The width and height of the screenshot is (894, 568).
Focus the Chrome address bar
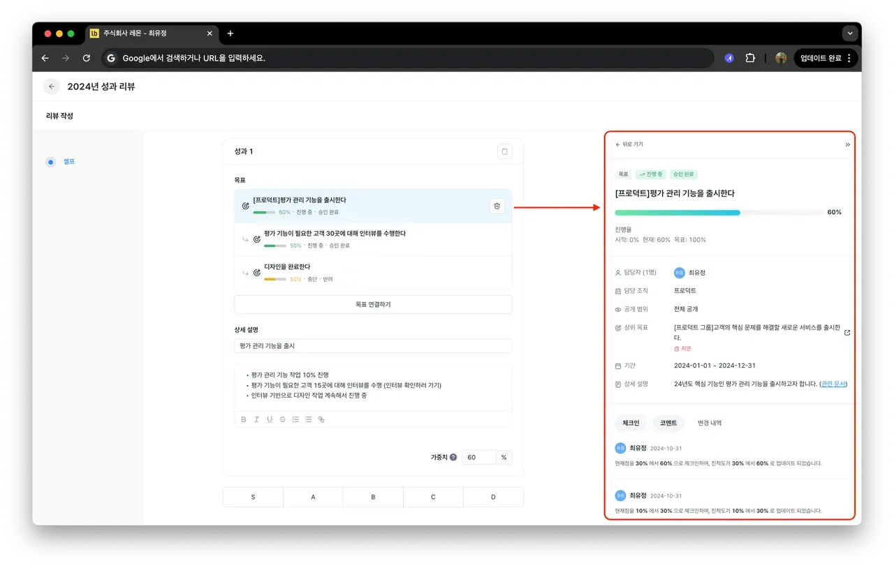[x=409, y=58]
